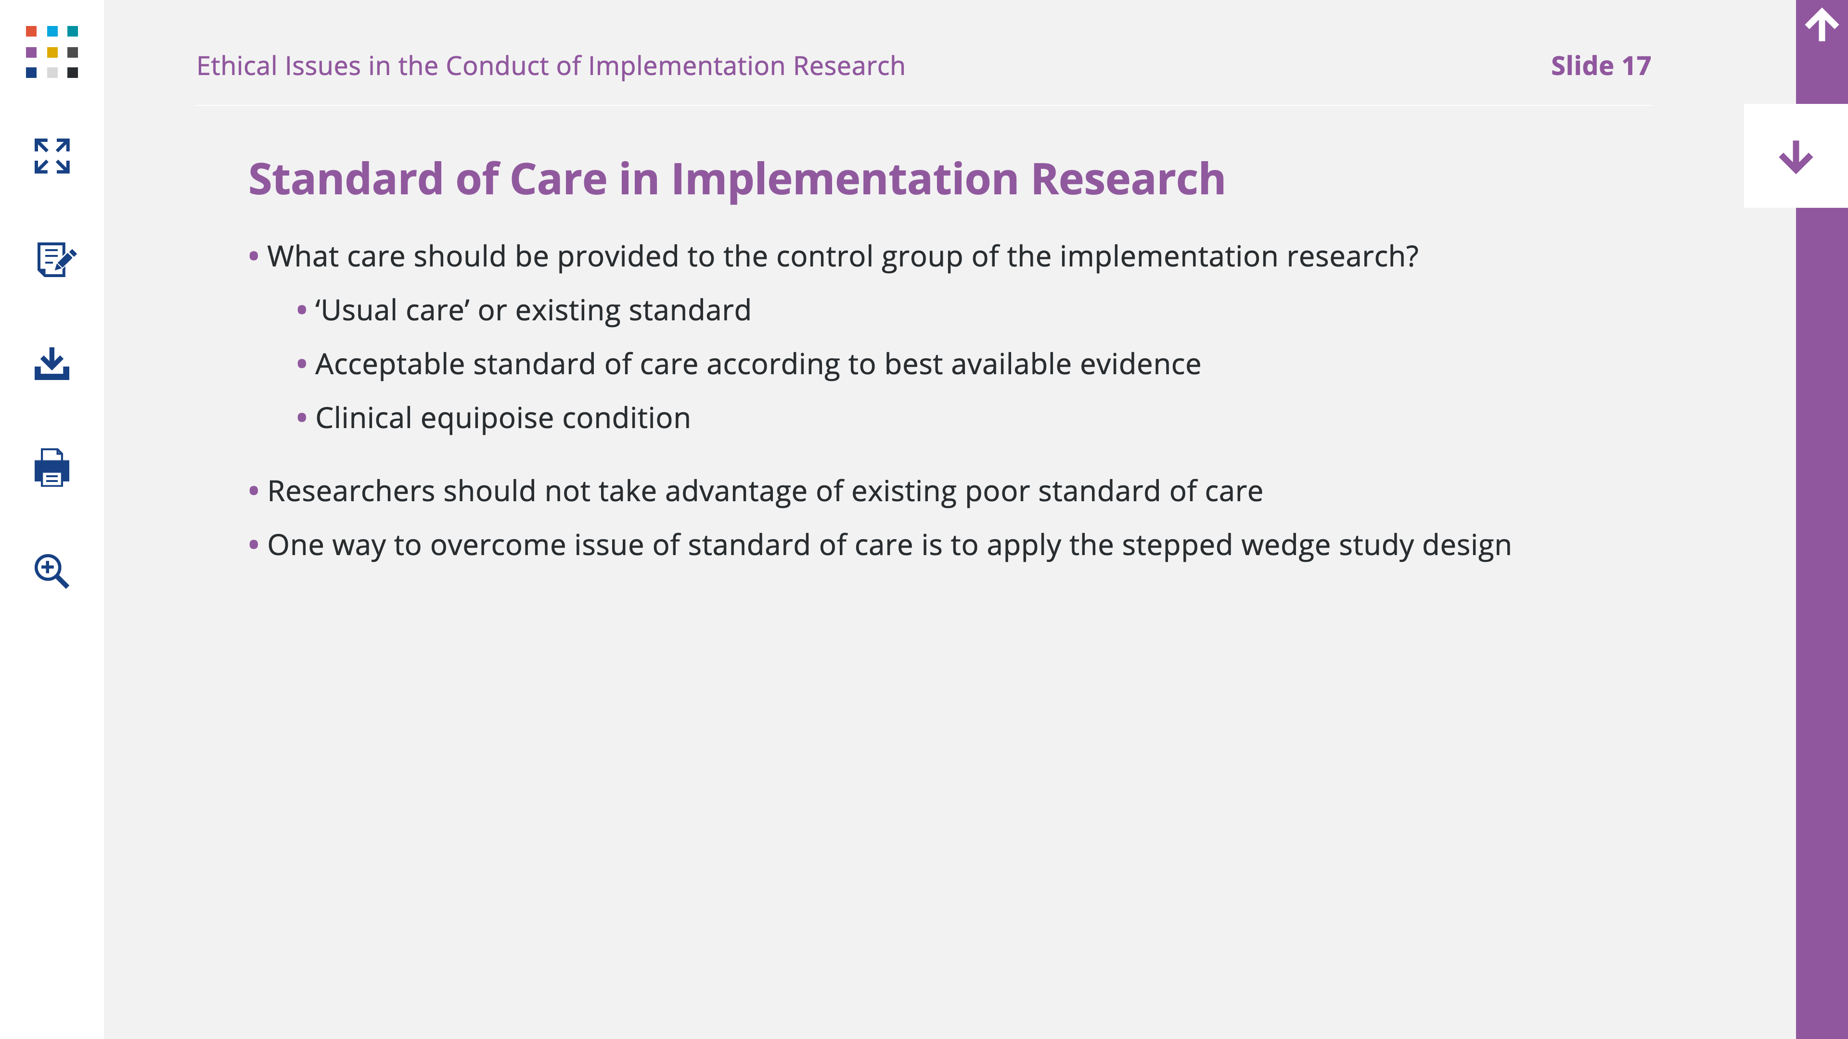1848x1039 pixels.
Task: Zoom in with the magnifier plus icon
Action: (51, 571)
